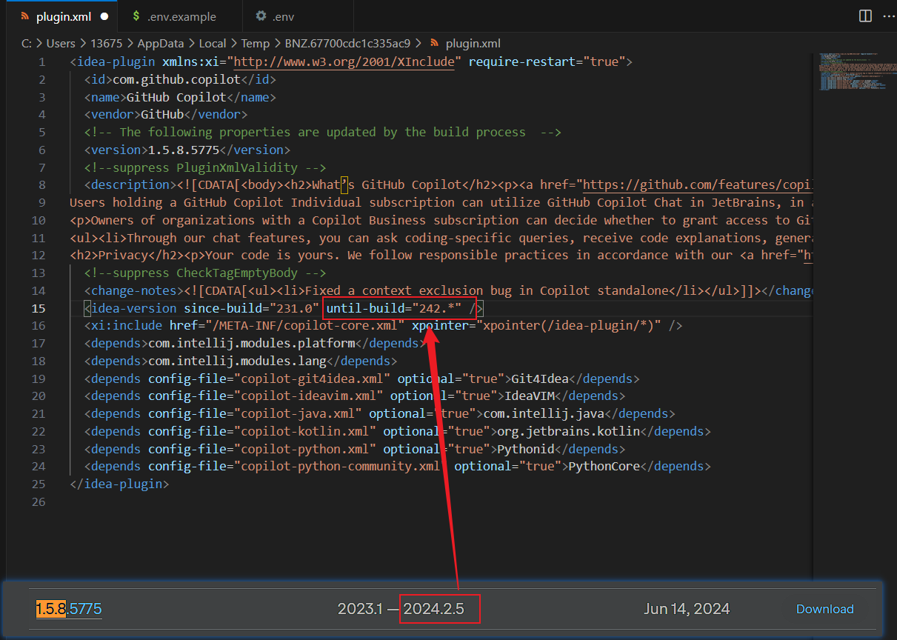This screenshot has width=897, height=640.
Task: Click the copilot-kotlin.xml config-file value
Action: pos(305,431)
